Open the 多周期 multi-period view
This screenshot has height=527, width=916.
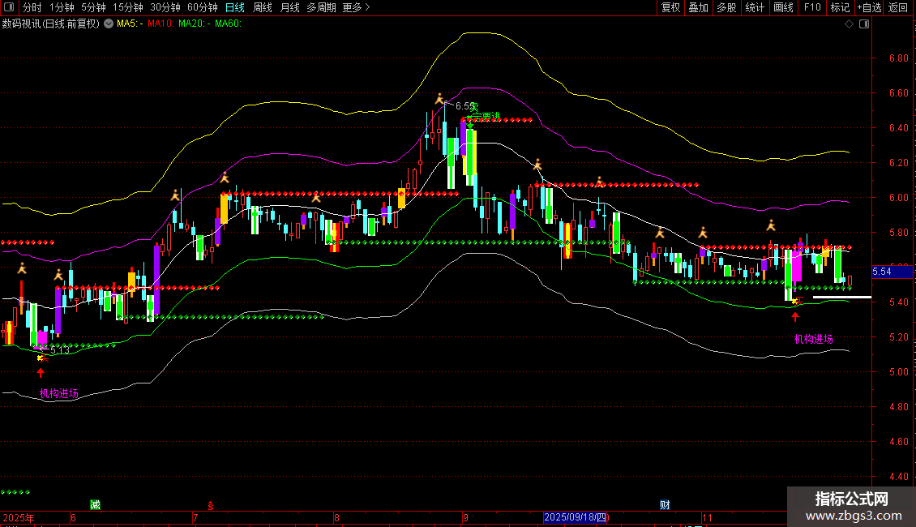322,8
